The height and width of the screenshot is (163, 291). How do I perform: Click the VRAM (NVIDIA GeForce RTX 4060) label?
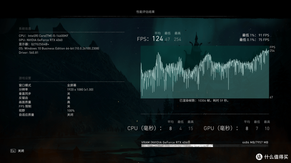[x=165, y=142]
